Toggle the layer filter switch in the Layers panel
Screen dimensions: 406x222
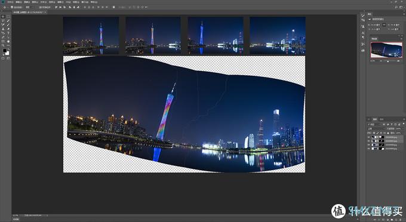click(x=404, y=124)
